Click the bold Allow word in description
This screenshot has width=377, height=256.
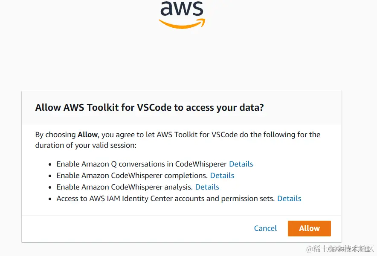(87, 135)
